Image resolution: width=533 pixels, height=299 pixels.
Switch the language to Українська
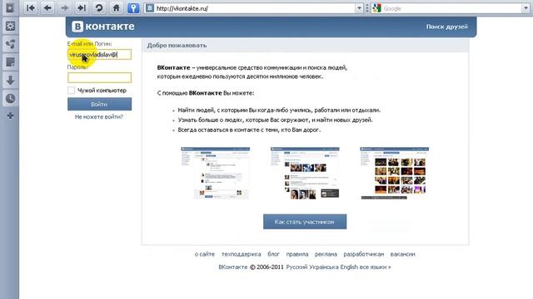[324, 267]
